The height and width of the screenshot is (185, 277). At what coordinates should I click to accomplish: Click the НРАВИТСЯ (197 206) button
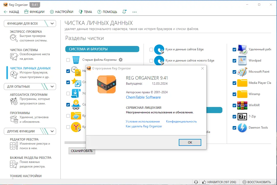tap(219, 182)
